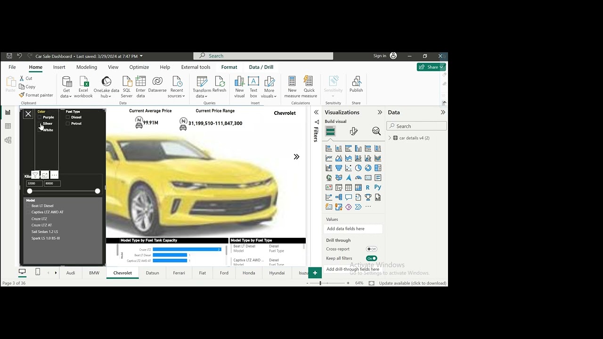
Task: Switch to Table view in left sidebar
Action: click(x=8, y=126)
